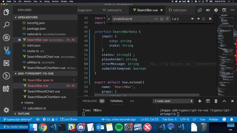Click the cloud publish icon in status bar
Viewport: 237px width, 133px height.
pyautogui.click(x=38, y=119)
